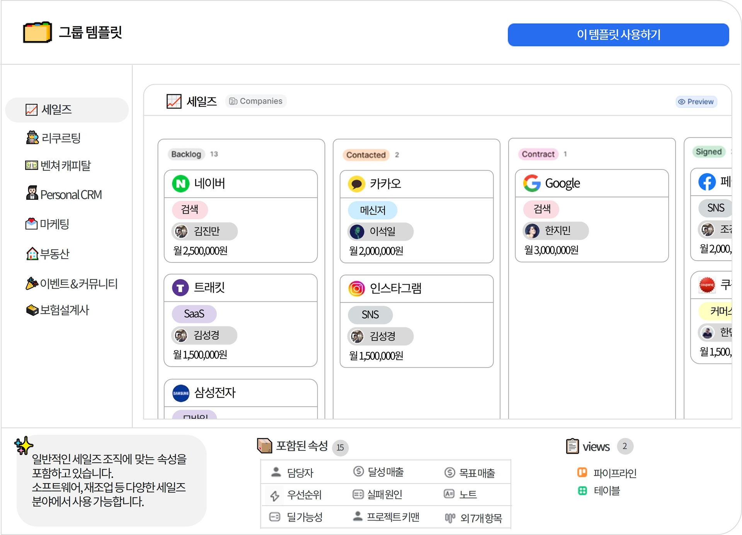Screen dimensions: 742x535
Task: Click the Companies tag
Action: pos(256,101)
